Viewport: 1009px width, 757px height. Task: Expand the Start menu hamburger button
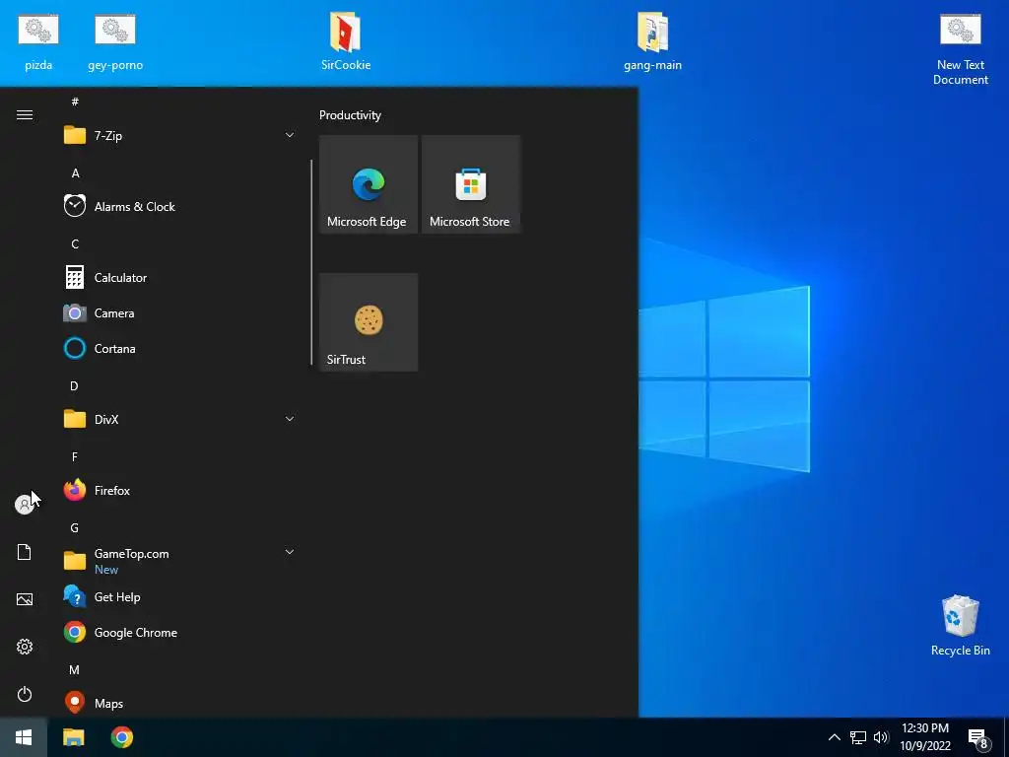[25, 115]
